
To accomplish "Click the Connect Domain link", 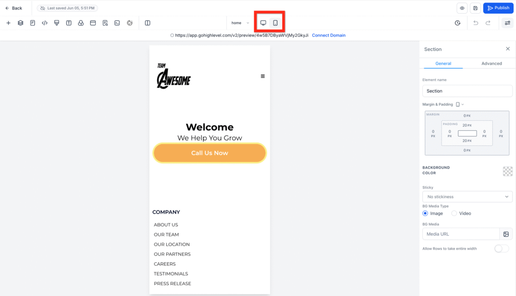I will coord(329,35).
